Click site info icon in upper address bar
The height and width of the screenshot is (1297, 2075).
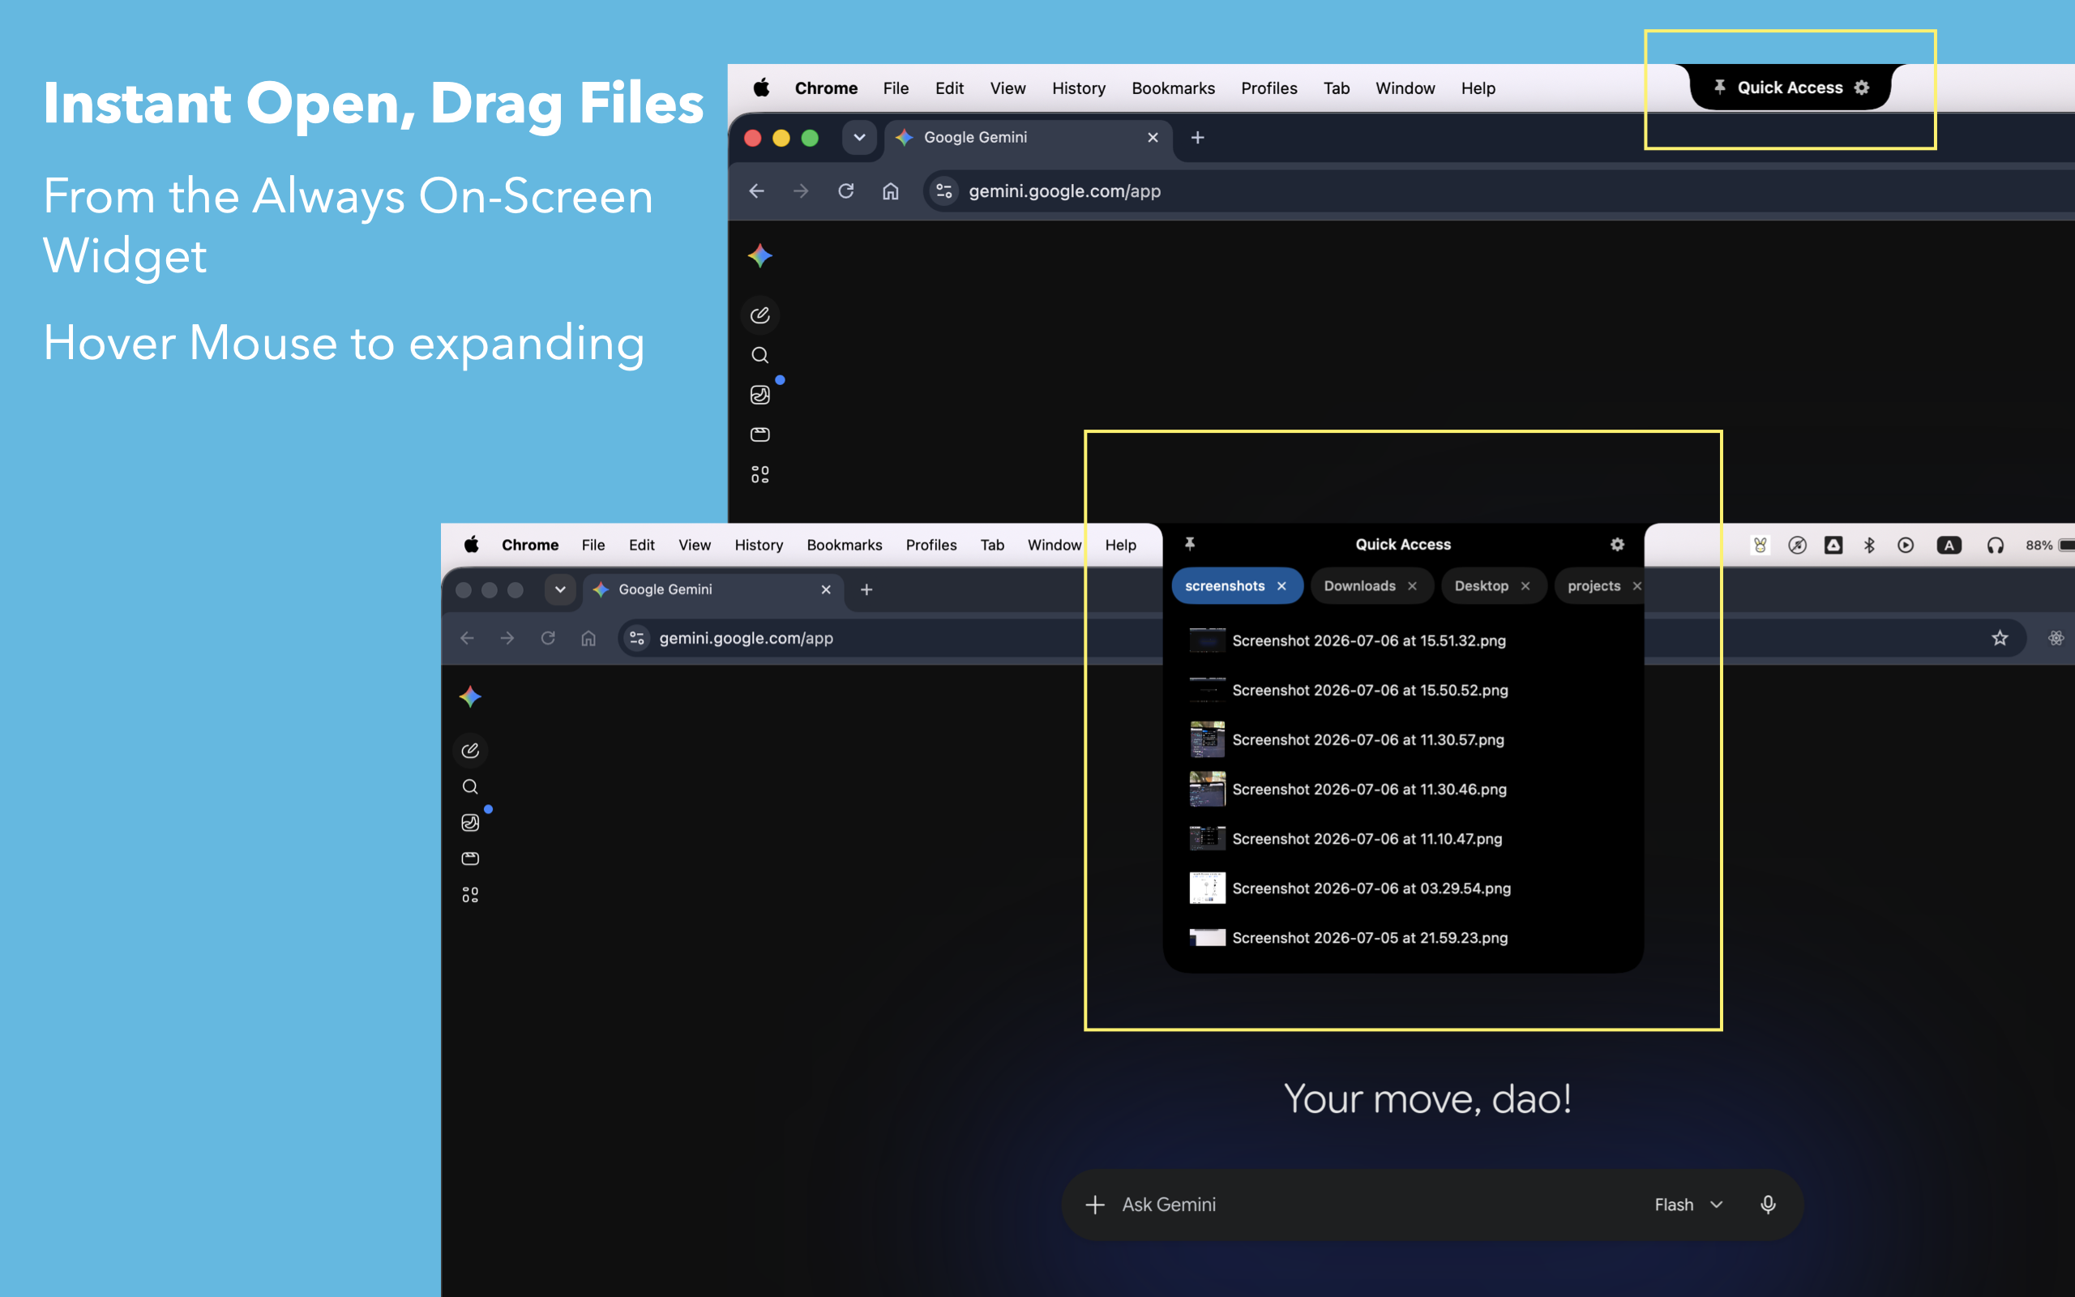pyautogui.click(x=944, y=190)
